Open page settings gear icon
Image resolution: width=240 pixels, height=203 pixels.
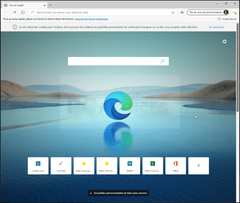[x=225, y=42]
